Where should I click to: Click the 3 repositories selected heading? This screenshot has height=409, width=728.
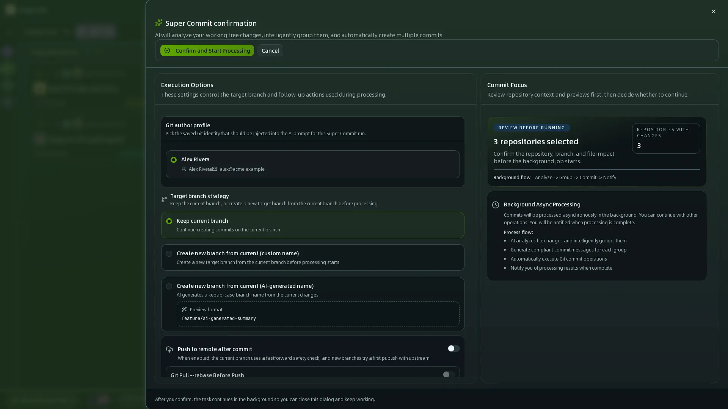click(x=536, y=142)
